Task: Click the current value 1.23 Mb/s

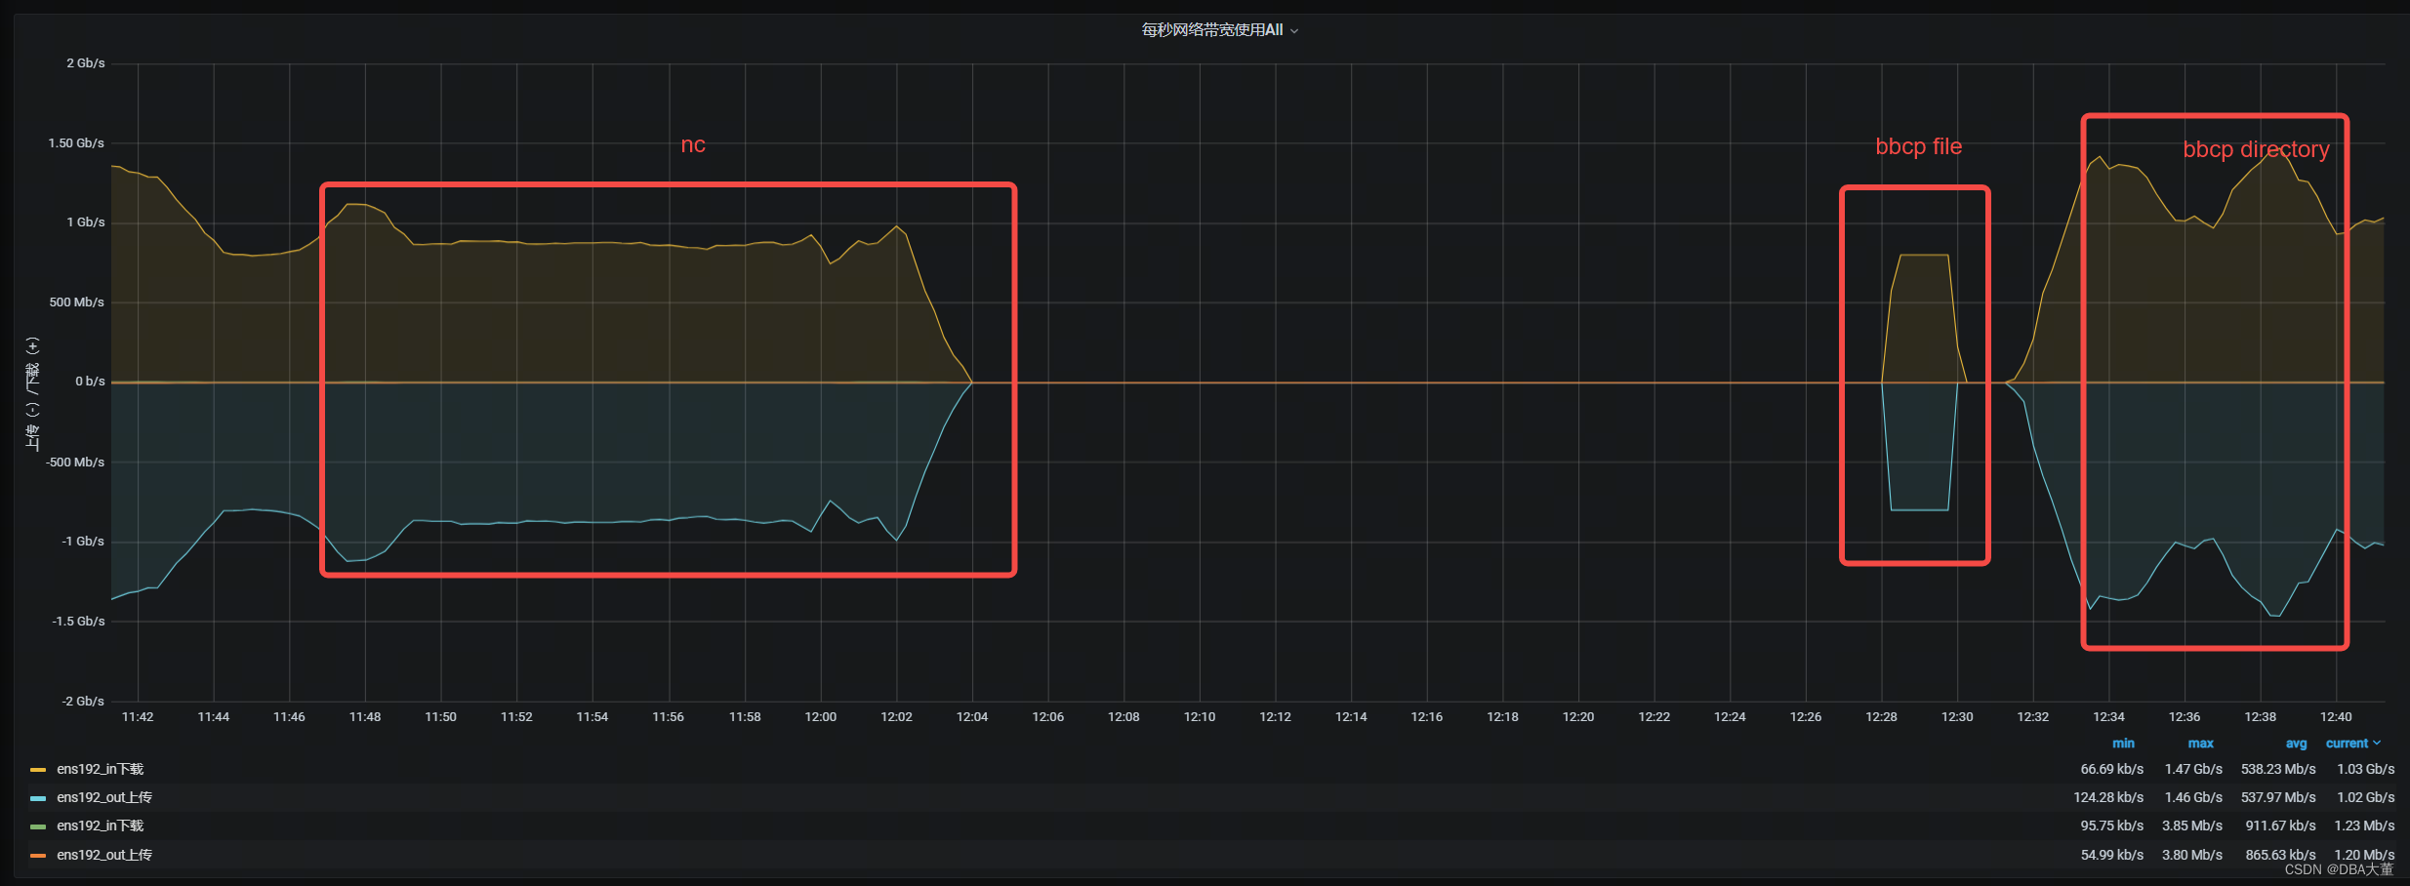Action: point(2364,826)
